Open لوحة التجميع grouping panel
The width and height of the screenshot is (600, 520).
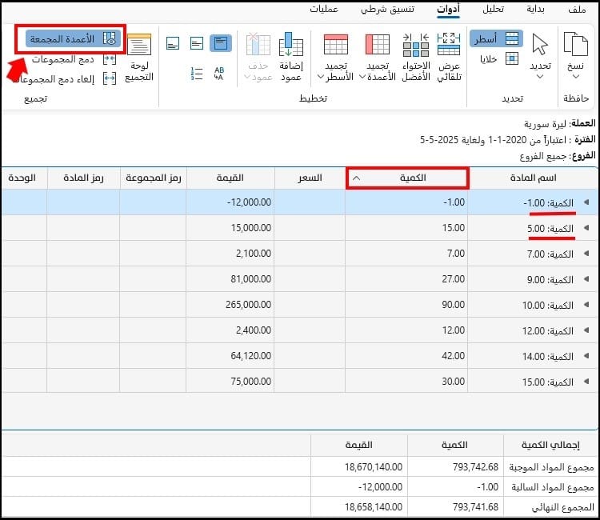[139, 58]
